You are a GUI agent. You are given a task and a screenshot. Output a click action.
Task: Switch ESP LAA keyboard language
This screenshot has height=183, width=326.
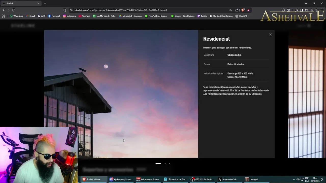[x=307, y=179]
